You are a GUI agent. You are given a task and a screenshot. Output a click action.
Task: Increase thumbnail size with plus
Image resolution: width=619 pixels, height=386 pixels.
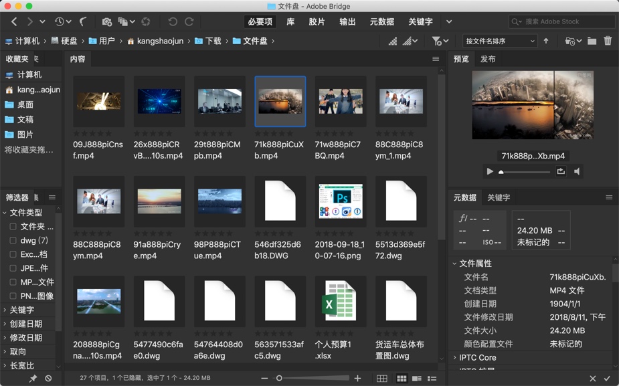(357, 378)
